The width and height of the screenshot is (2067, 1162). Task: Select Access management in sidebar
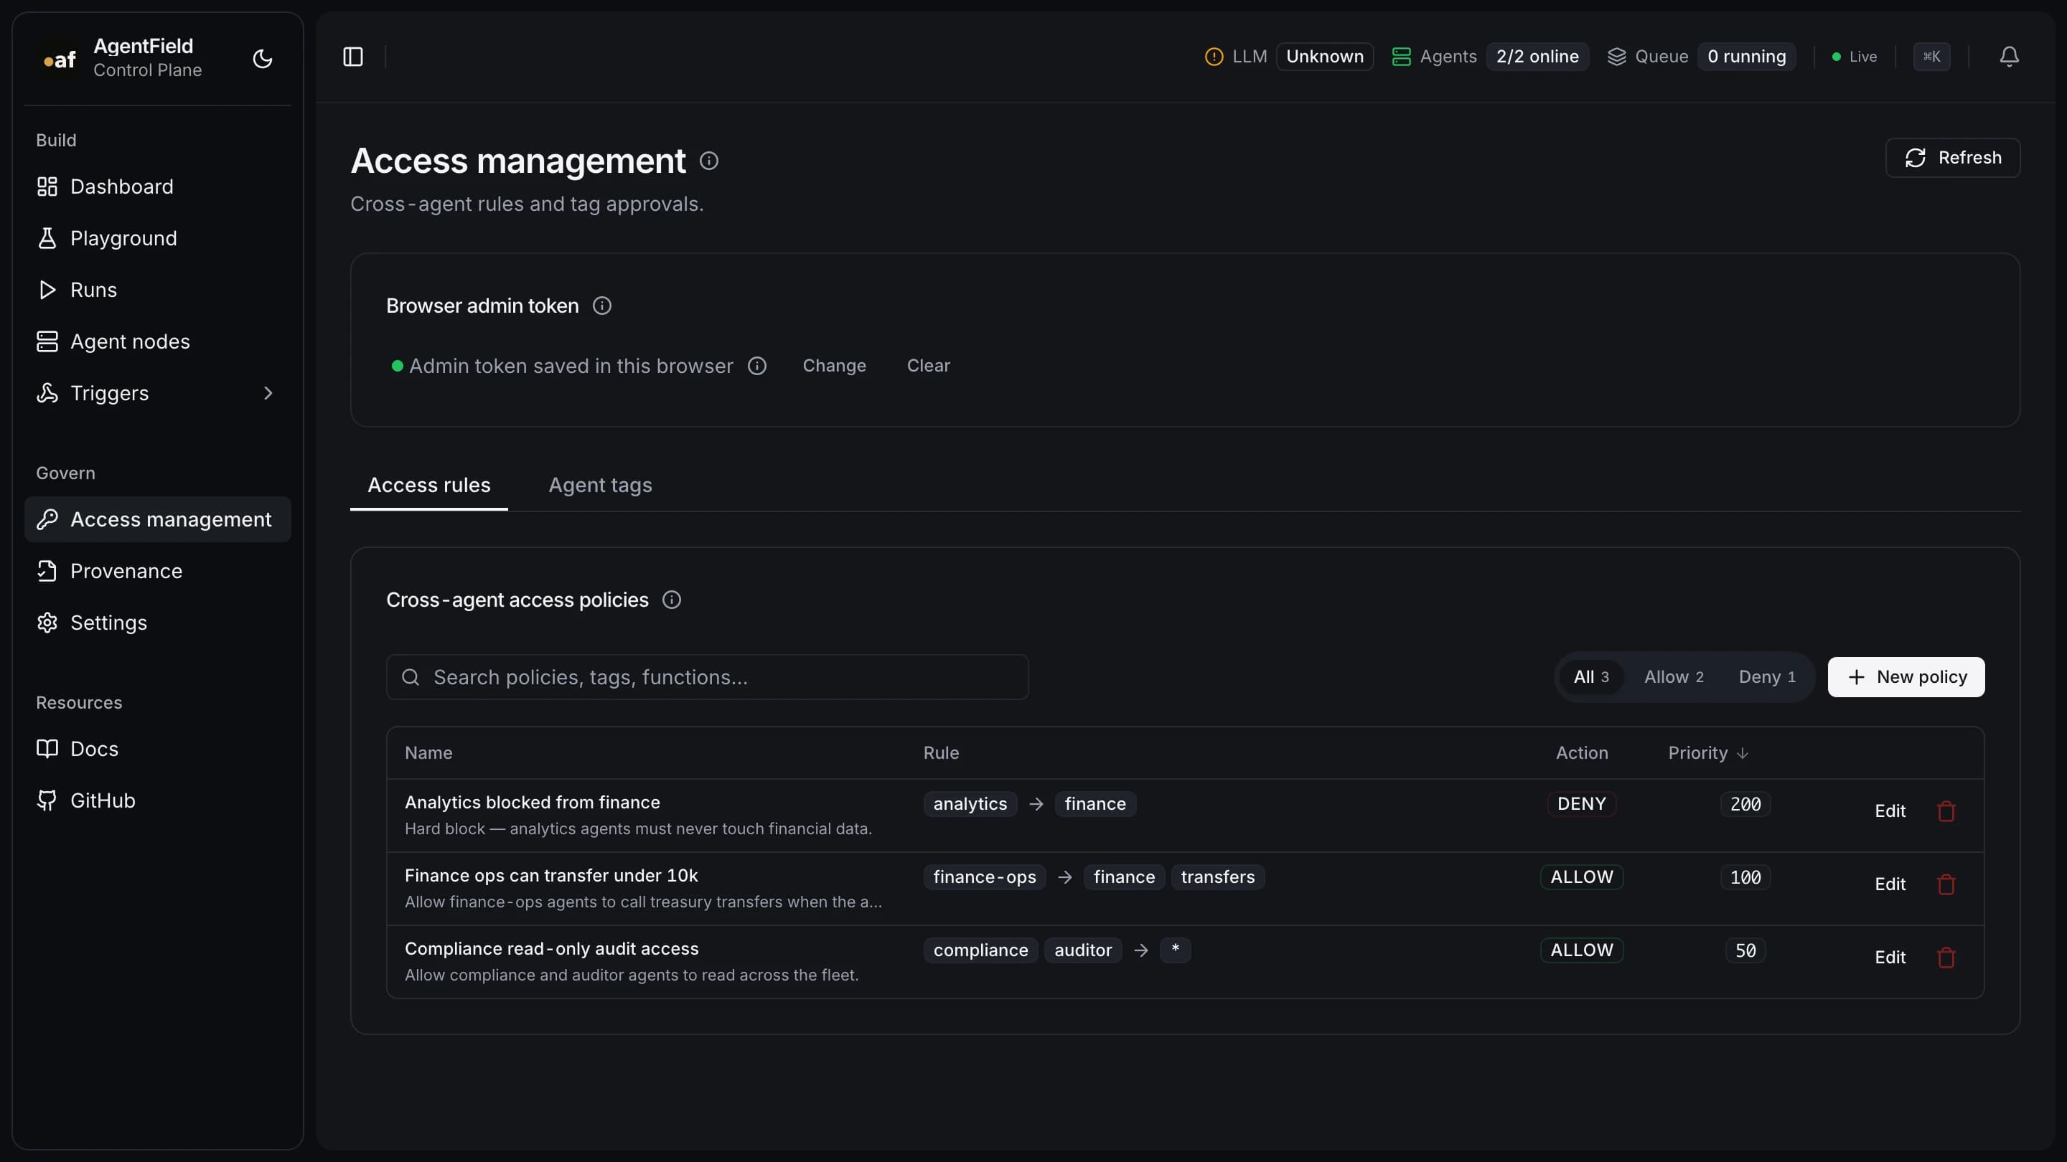pyautogui.click(x=157, y=519)
